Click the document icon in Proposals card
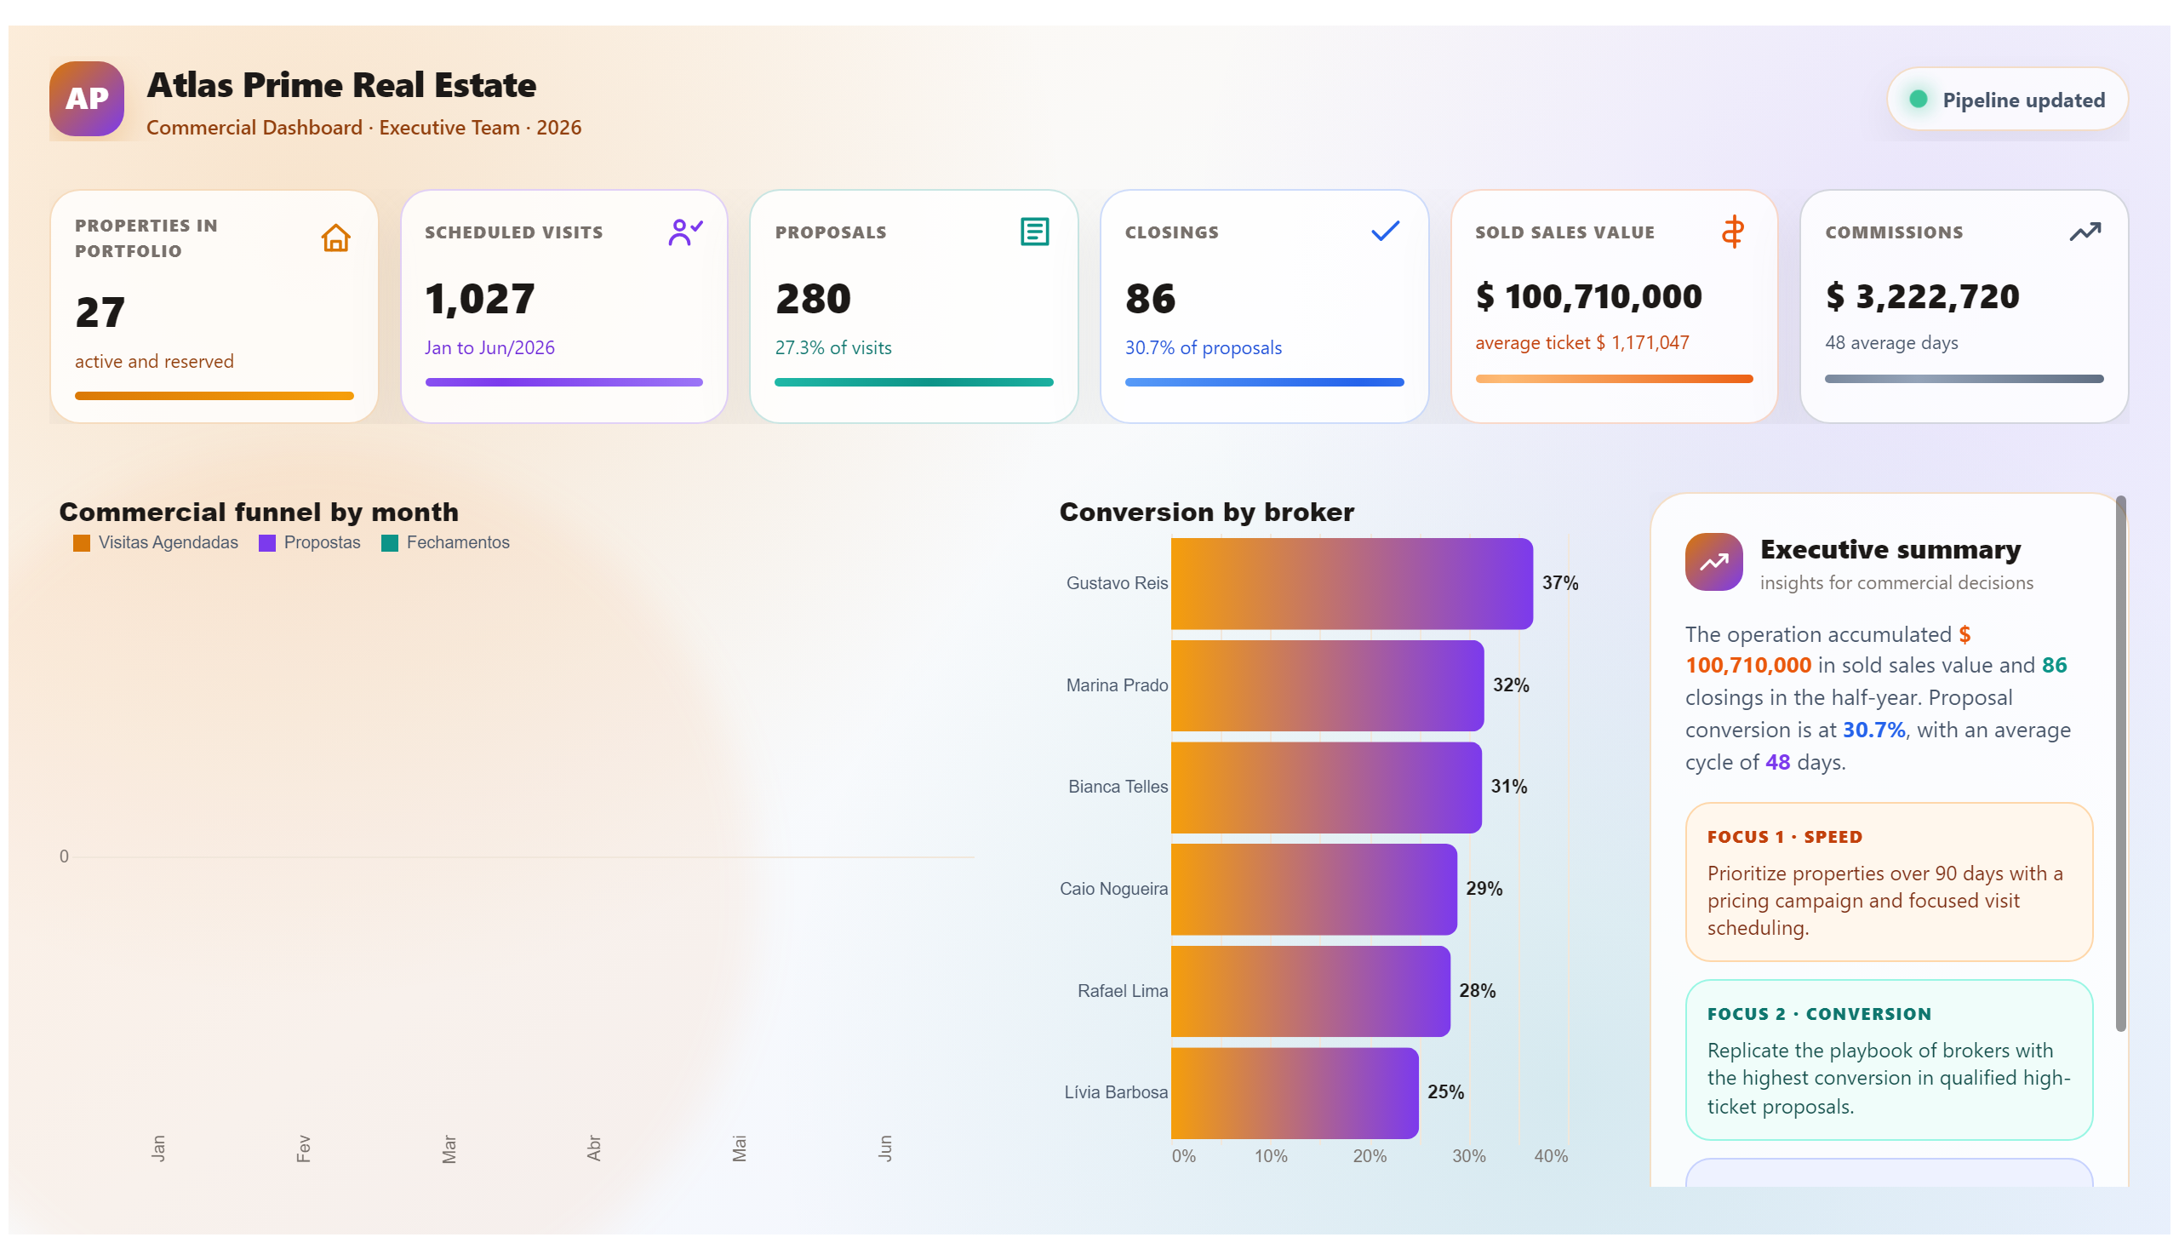 click(1034, 232)
